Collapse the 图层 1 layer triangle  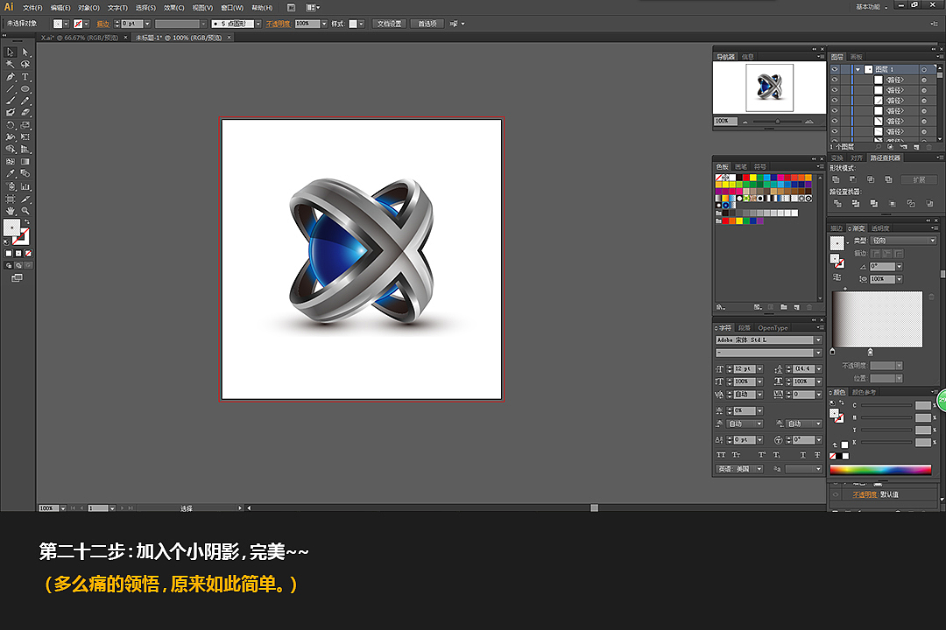[x=858, y=69]
